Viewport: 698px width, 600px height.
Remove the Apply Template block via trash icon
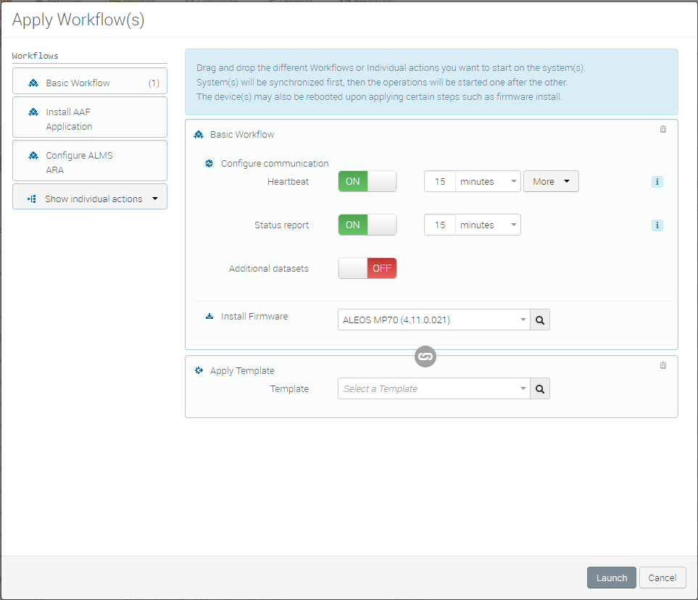[x=662, y=366]
